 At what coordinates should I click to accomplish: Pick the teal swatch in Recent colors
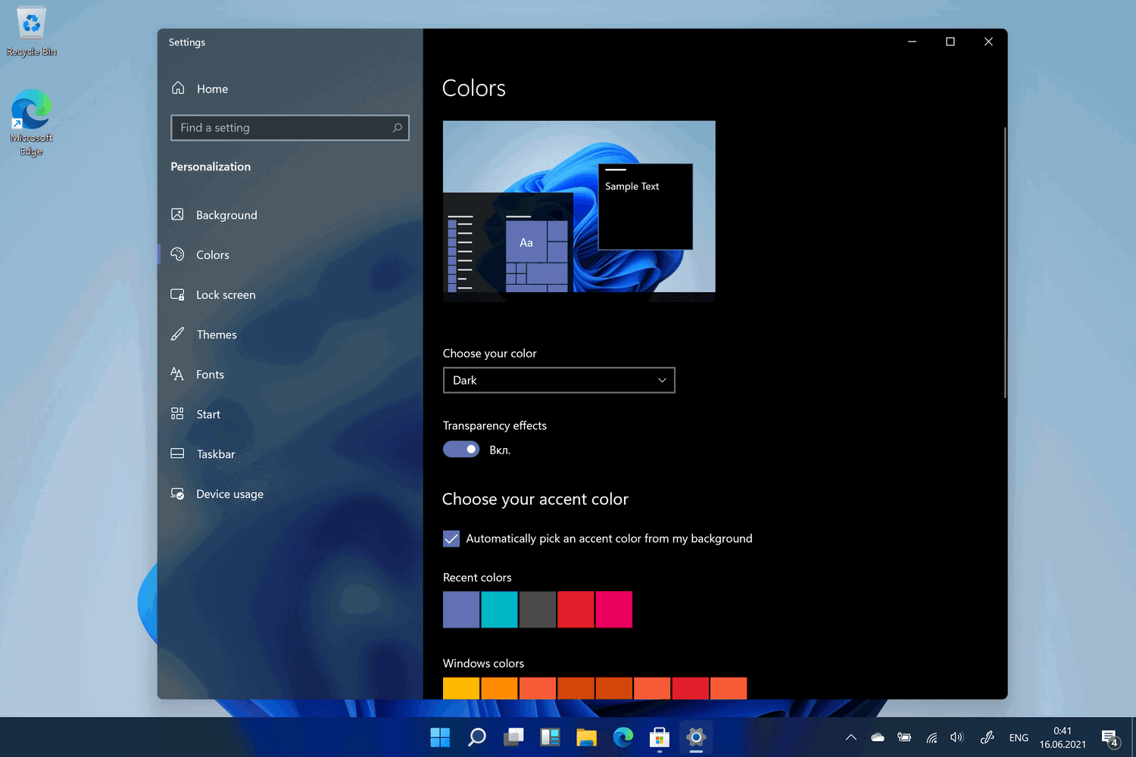[499, 609]
